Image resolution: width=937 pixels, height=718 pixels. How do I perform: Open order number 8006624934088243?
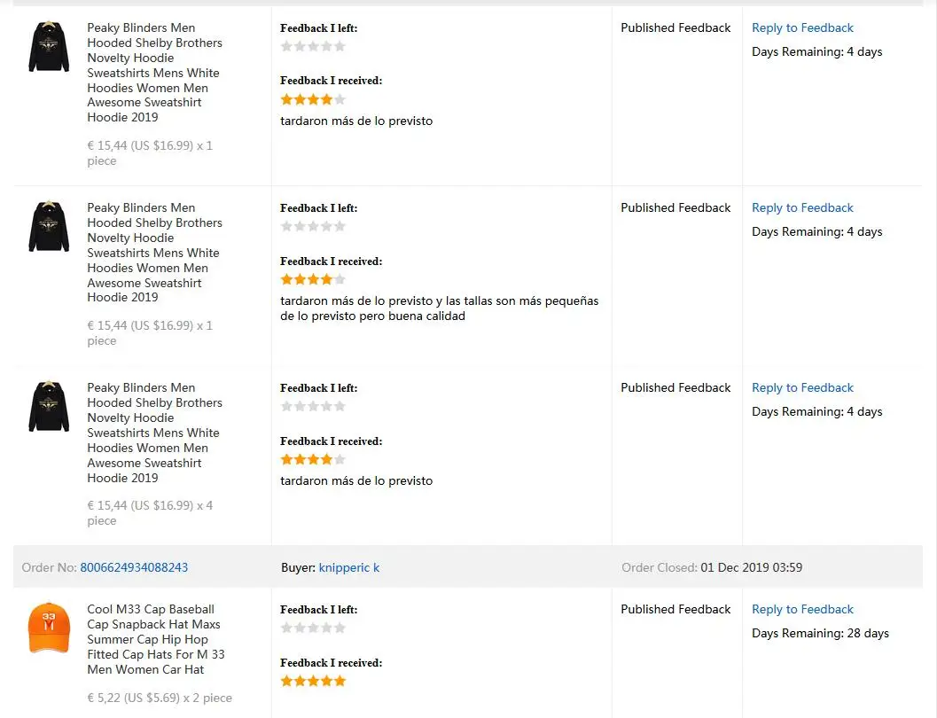(134, 567)
